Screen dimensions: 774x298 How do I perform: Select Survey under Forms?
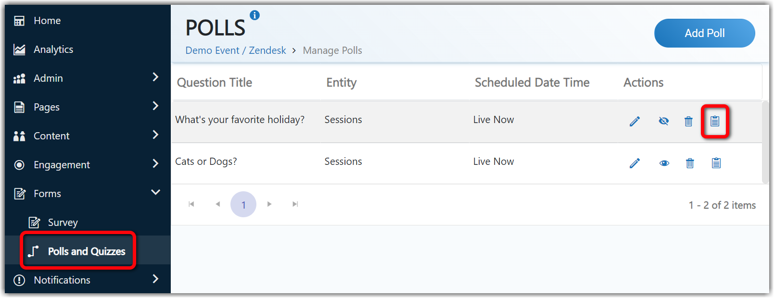[x=63, y=223]
